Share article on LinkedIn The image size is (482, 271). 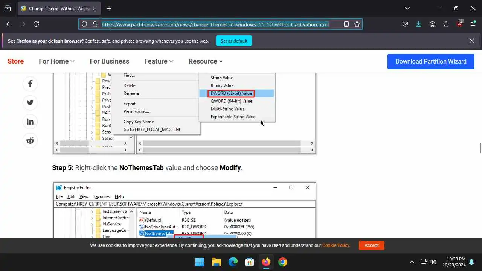[x=30, y=122]
